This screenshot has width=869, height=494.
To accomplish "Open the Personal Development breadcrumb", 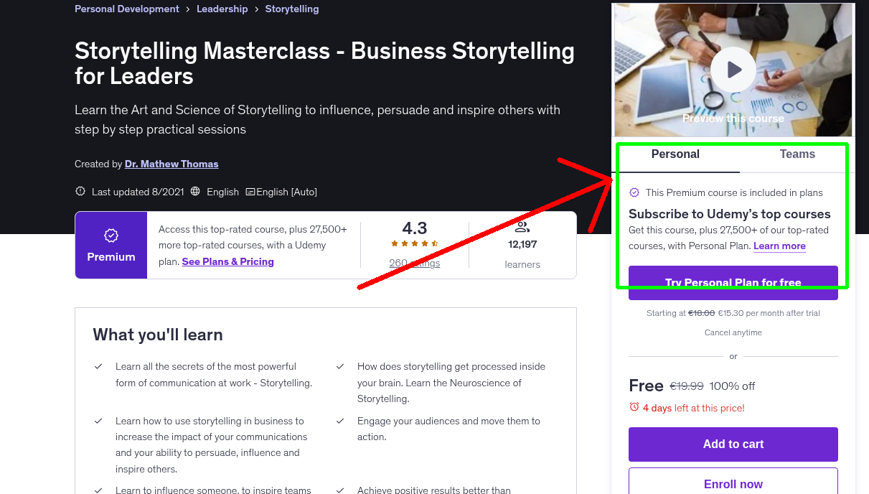I will tap(127, 9).
